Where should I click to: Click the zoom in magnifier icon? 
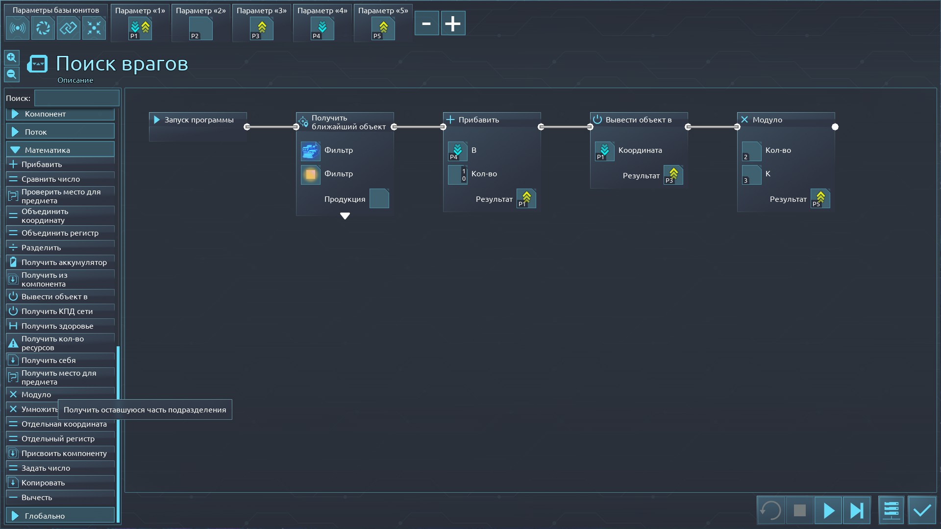[x=12, y=58]
